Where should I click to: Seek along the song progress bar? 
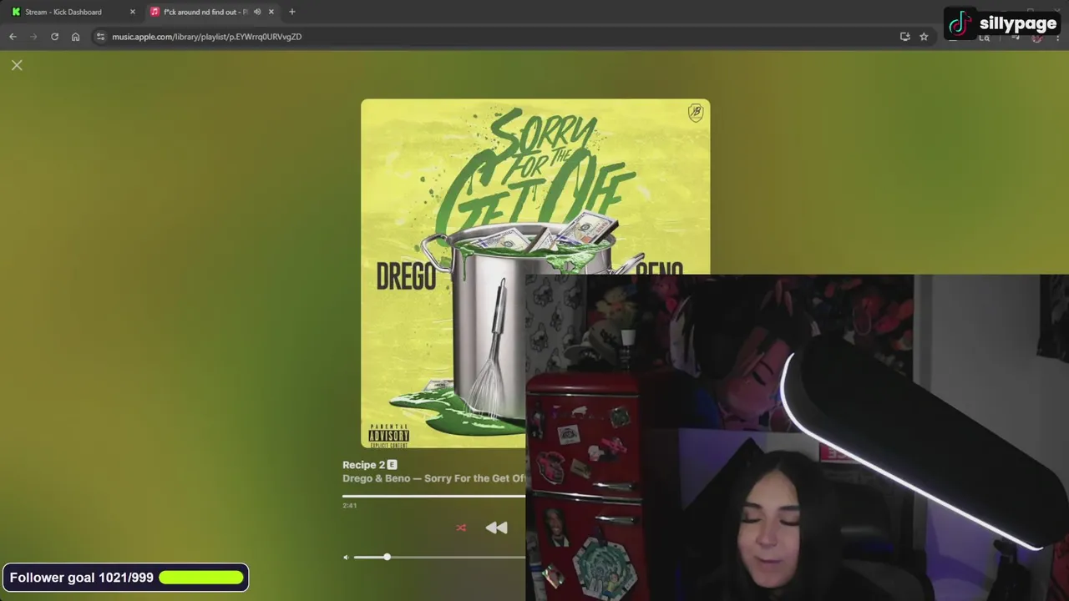(x=433, y=496)
